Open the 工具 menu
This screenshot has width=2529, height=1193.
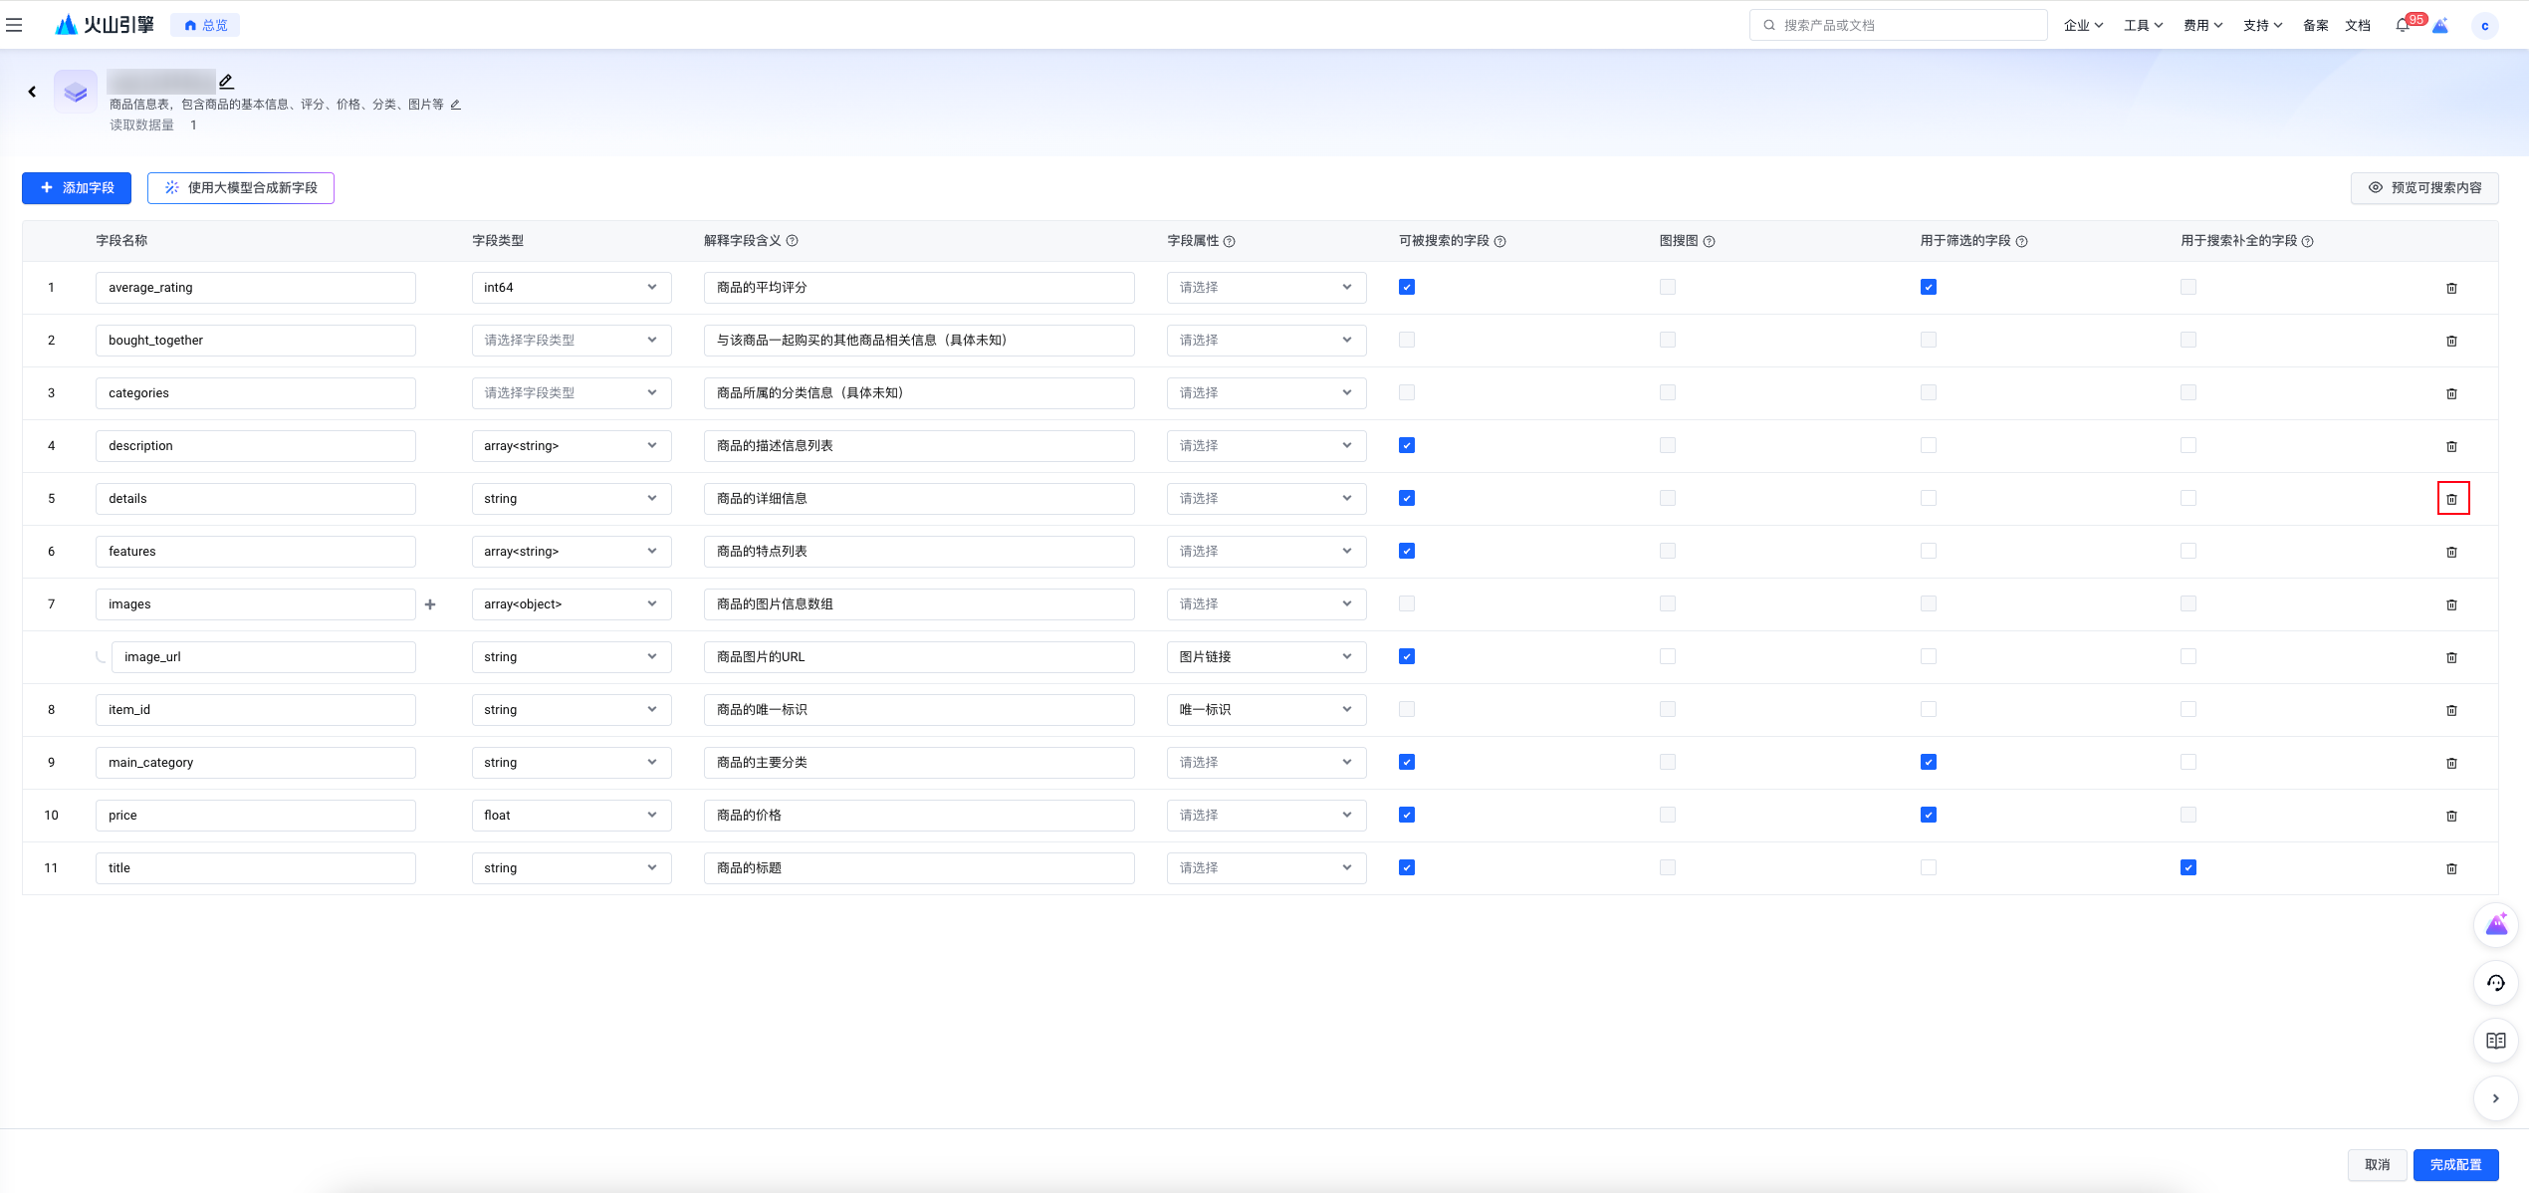point(2143,26)
